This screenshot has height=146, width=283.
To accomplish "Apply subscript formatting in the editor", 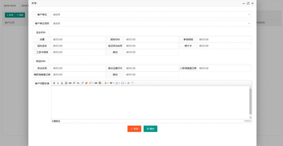I will (x=78, y=83).
